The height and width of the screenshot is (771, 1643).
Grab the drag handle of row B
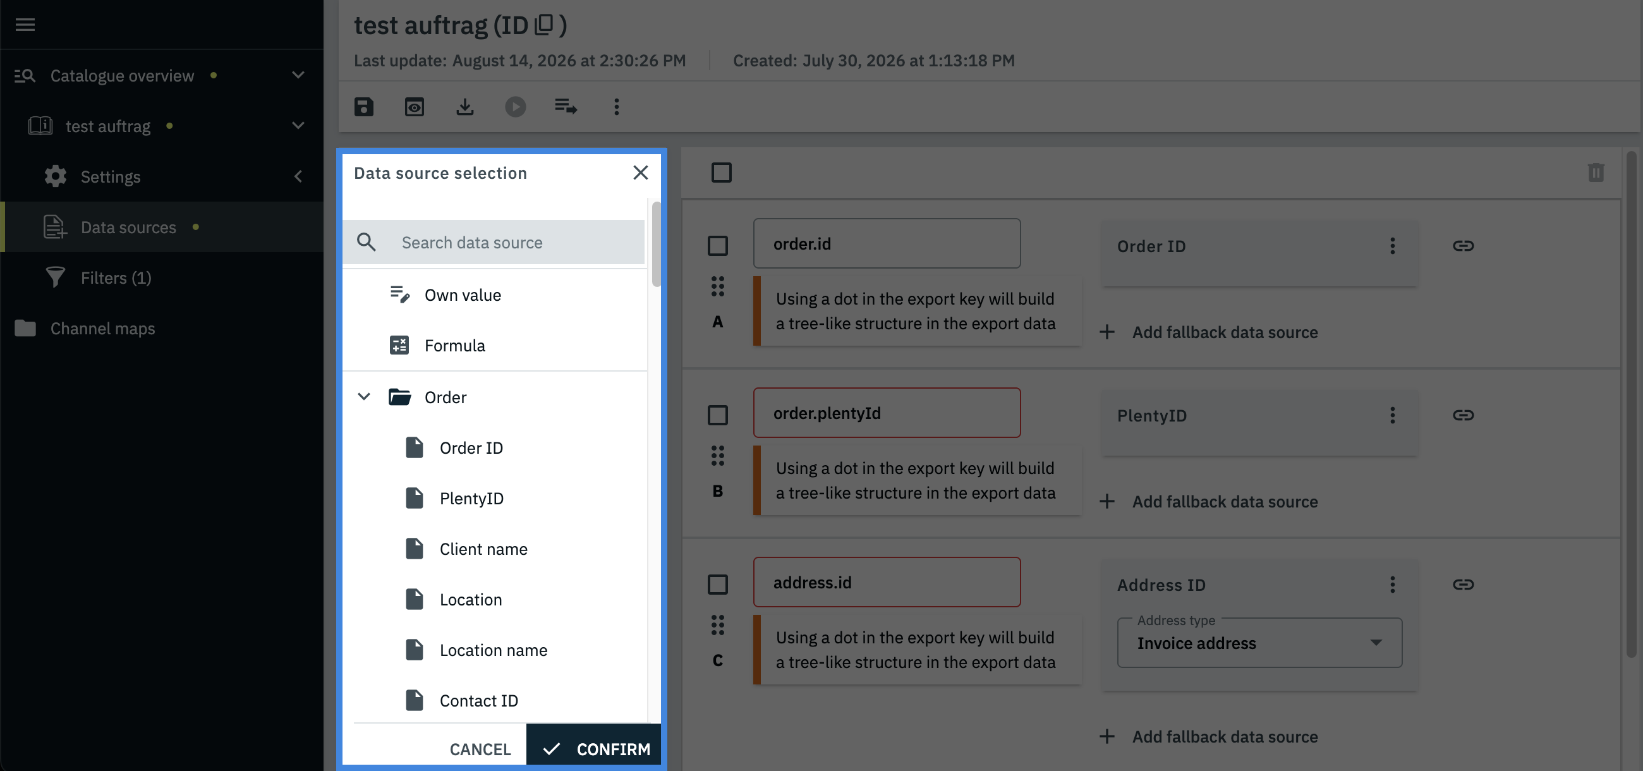(x=717, y=456)
